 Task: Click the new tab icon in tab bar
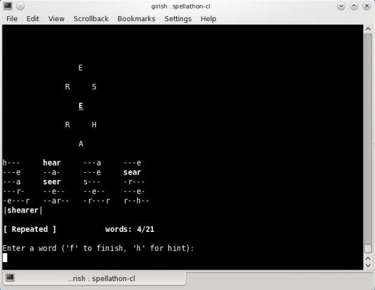point(10,278)
